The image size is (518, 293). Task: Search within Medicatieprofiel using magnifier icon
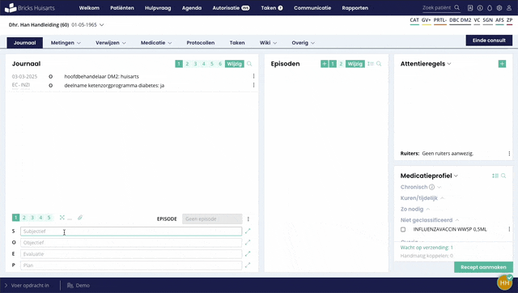click(503, 176)
